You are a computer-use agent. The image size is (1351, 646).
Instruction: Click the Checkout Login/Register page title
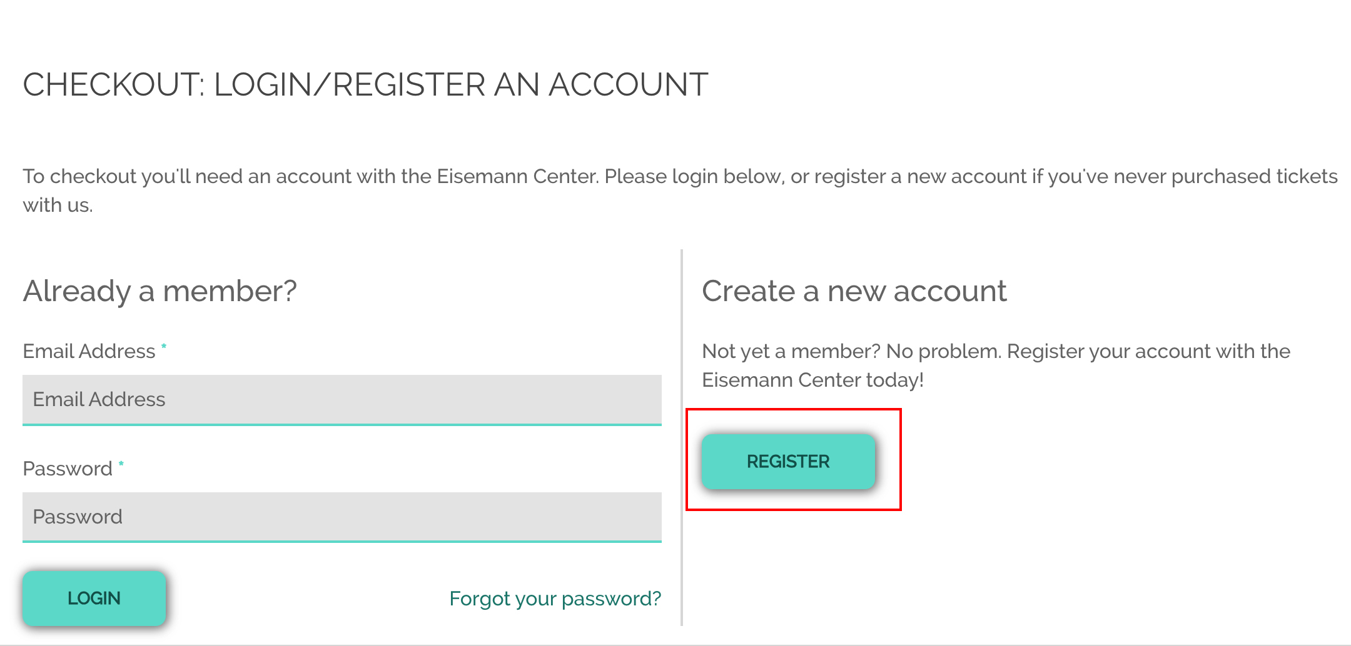[x=365, y=84]
